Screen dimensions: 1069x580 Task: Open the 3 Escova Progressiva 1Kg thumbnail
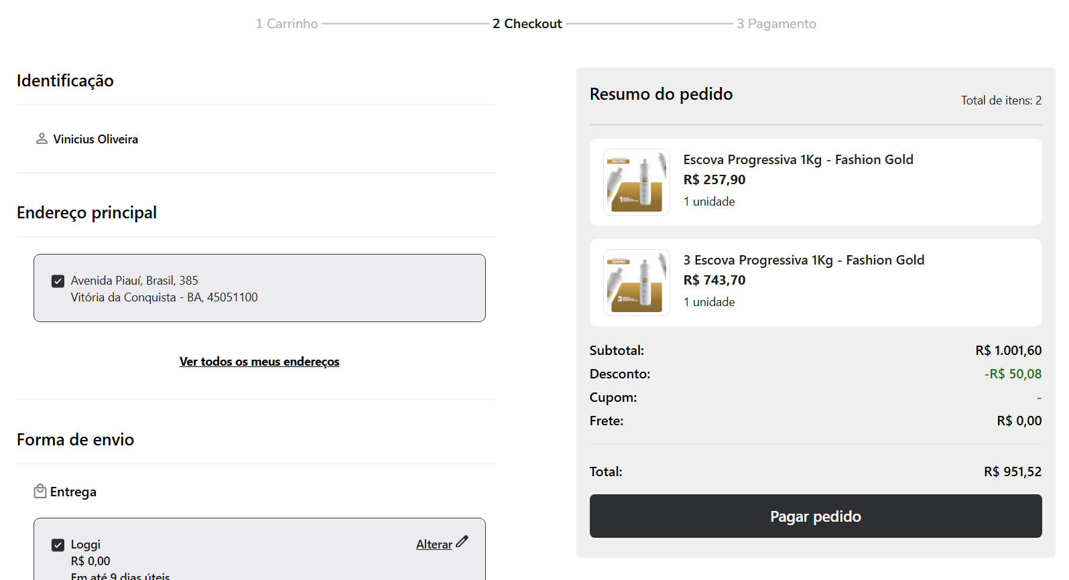pyautogui.click(x=637, y=283)
